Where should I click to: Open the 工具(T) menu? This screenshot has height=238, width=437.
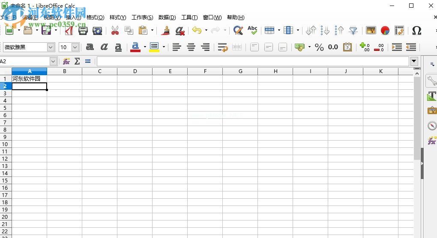click(189, 18)
